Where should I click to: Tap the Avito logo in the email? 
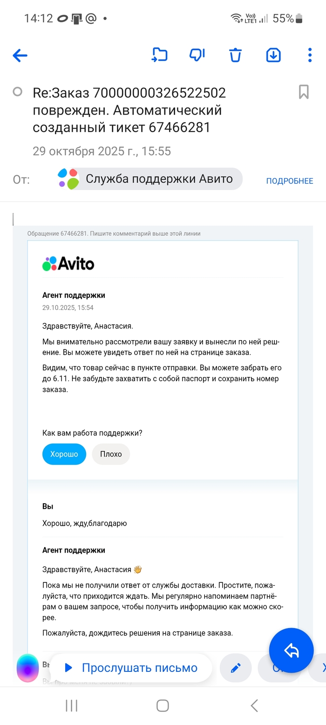[68, 264]
